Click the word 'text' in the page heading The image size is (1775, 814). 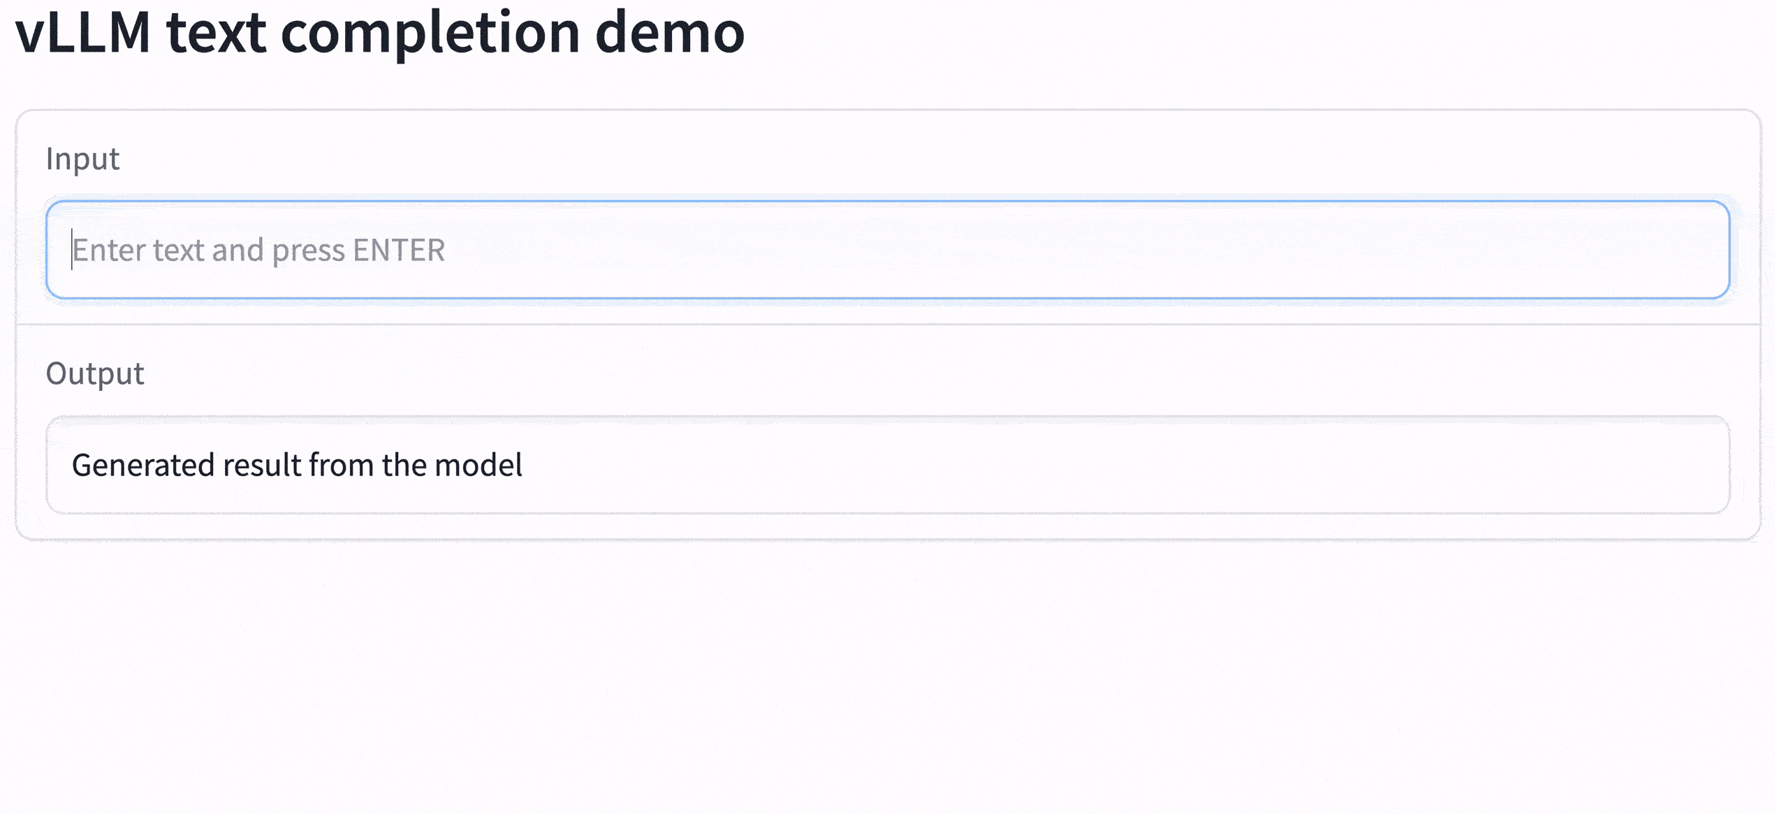pyautogui.click(x=216, y=32)
